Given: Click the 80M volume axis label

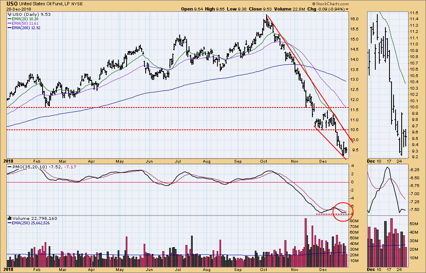Looking at the screenshot, I should [x=354, y=221].
